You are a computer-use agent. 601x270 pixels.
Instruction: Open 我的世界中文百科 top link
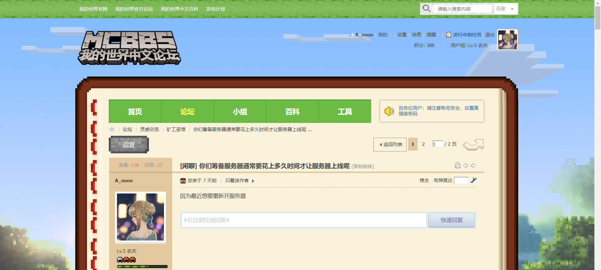tap(180, 9)
